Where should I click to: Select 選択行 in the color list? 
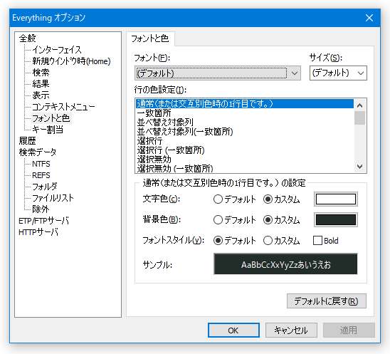[149, 141]
